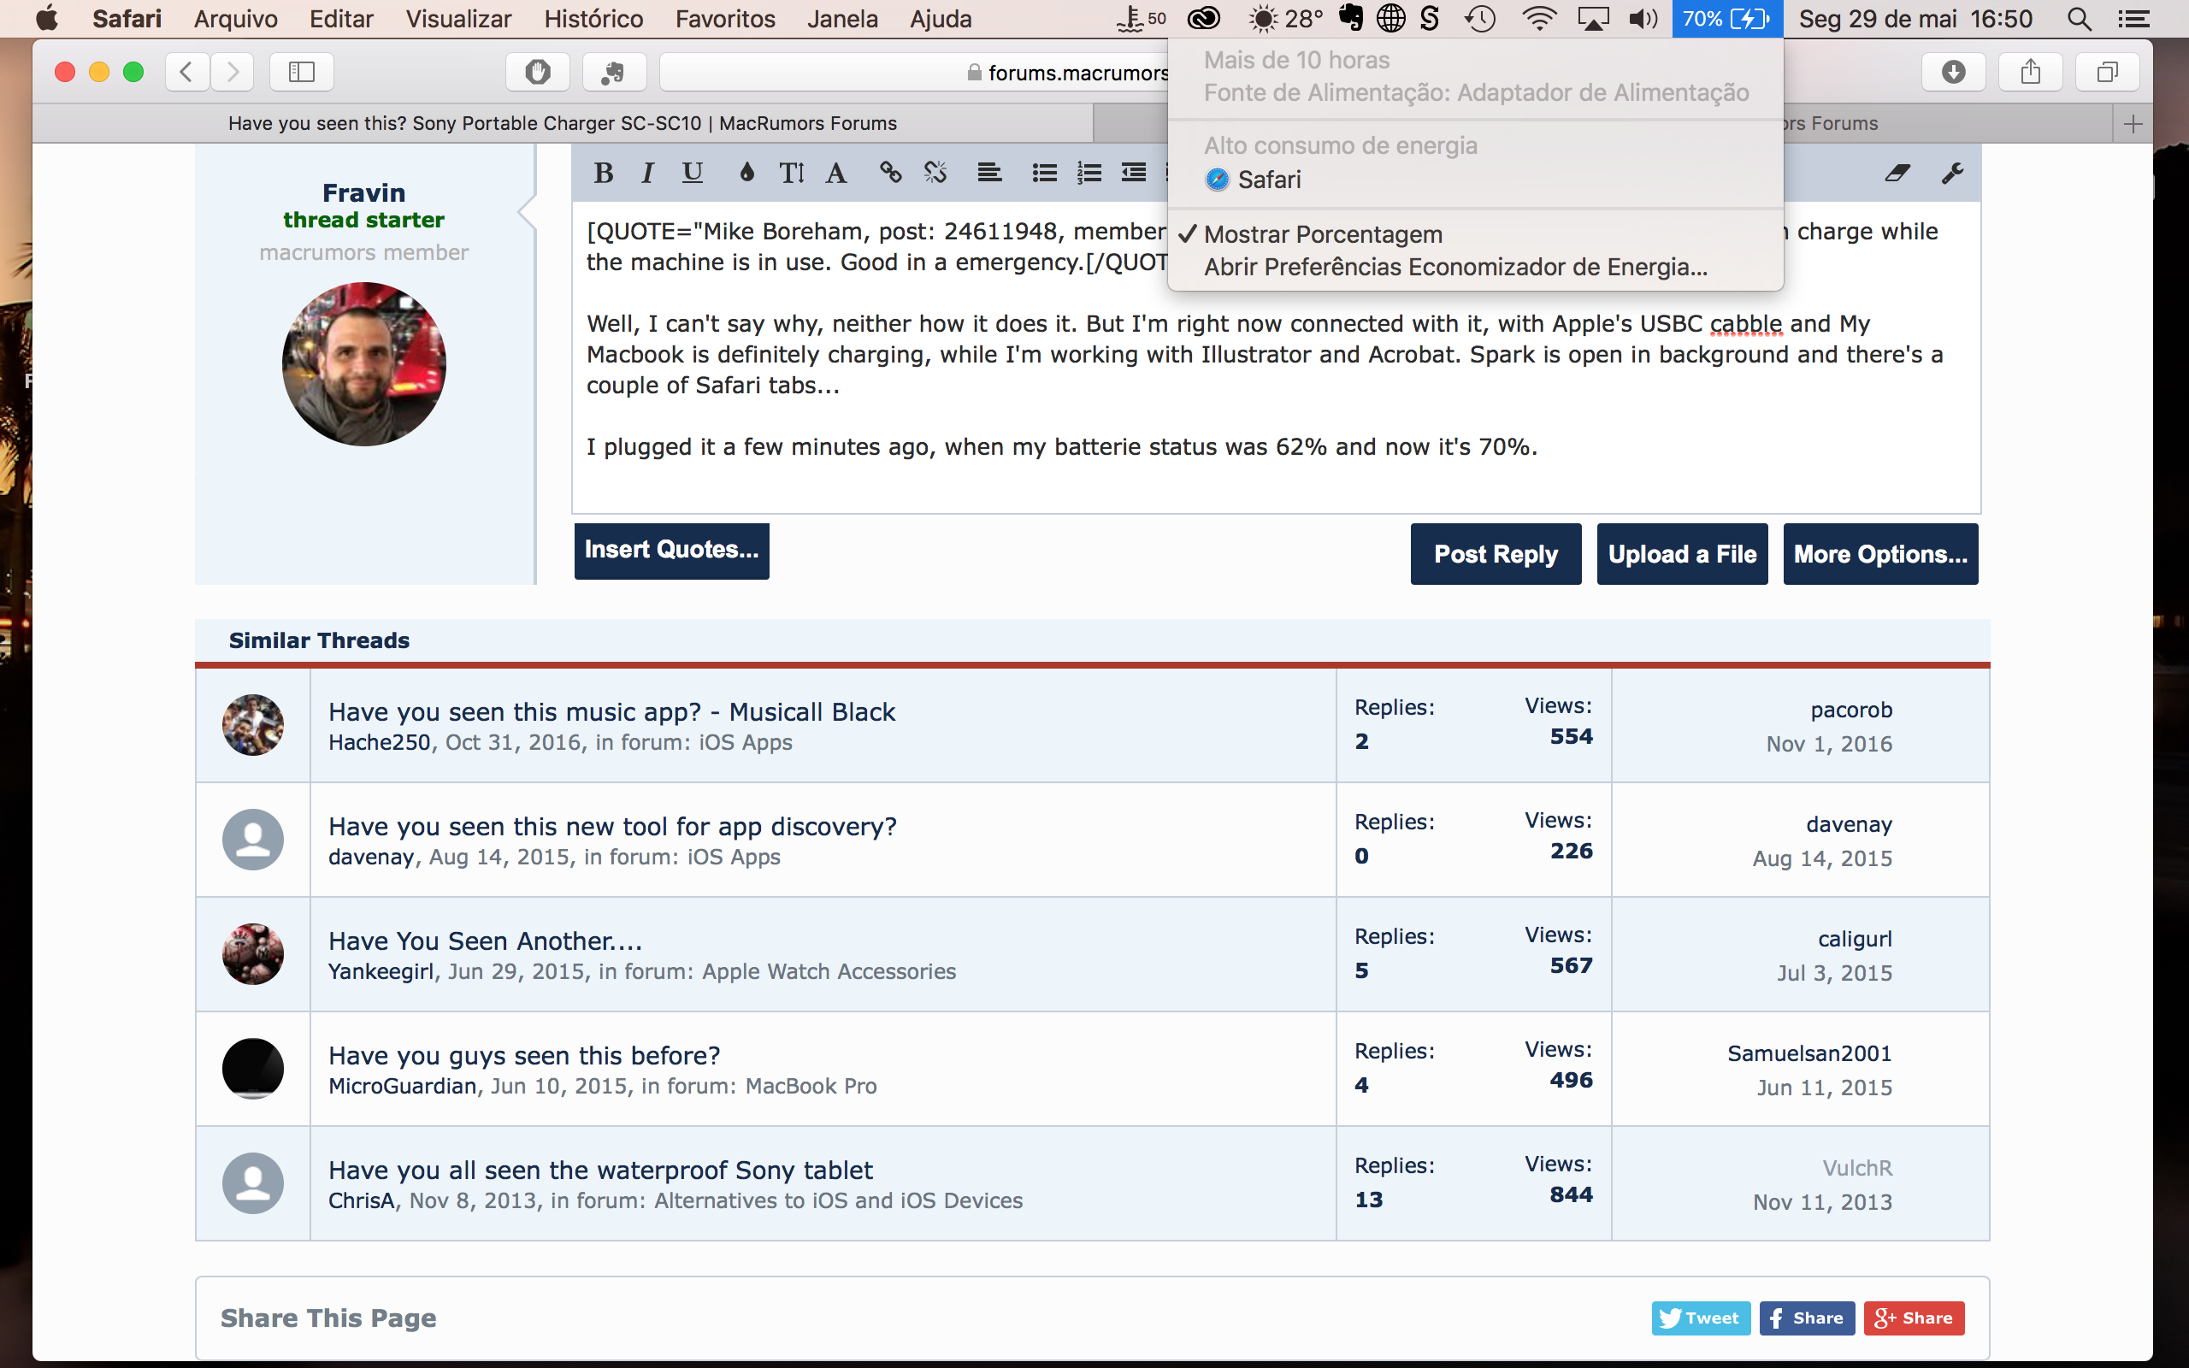Toggle BB code mode wrench icon

pyautogui.click(x=1952, y=173)
